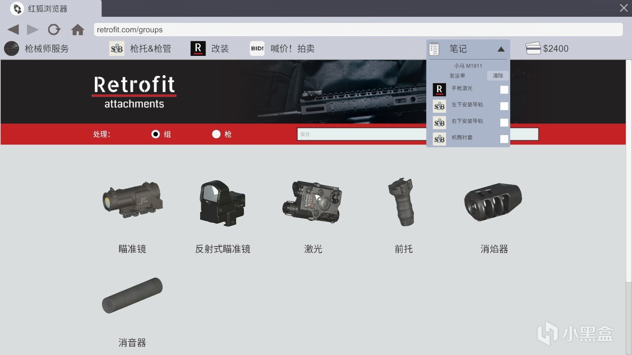Open 枪械师服务 radar icon
Image resolution: width=632 pixels, height=355 pixels.
[x=12, y=49]
